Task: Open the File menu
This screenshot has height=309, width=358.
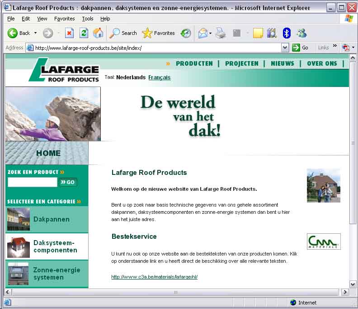Action: 11,19
